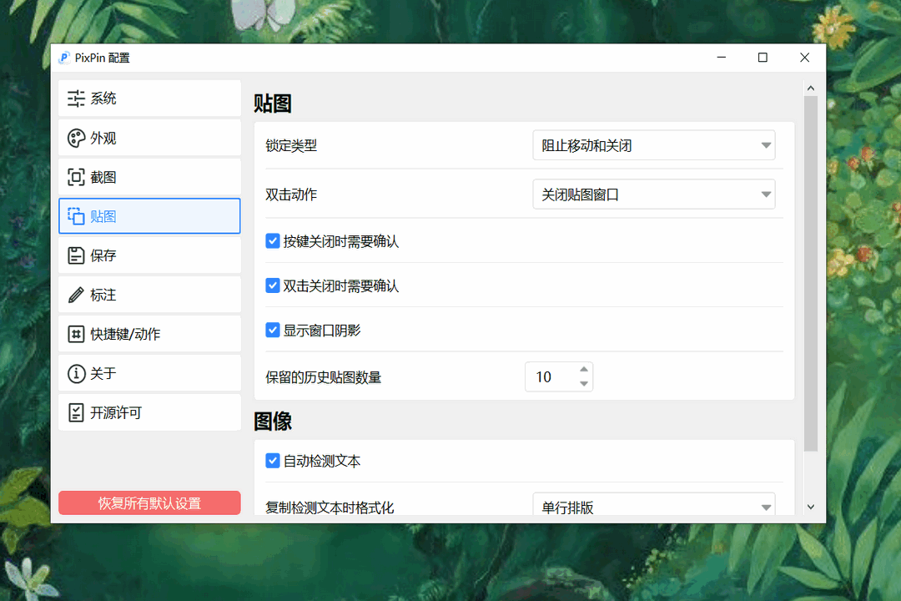
Task: Click the 关于 info circle icon
Action: [76, 373]
